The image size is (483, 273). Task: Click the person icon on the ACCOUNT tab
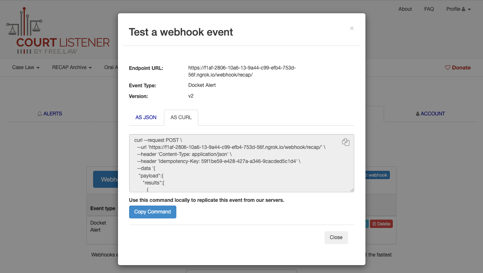[x=418, y=113]
